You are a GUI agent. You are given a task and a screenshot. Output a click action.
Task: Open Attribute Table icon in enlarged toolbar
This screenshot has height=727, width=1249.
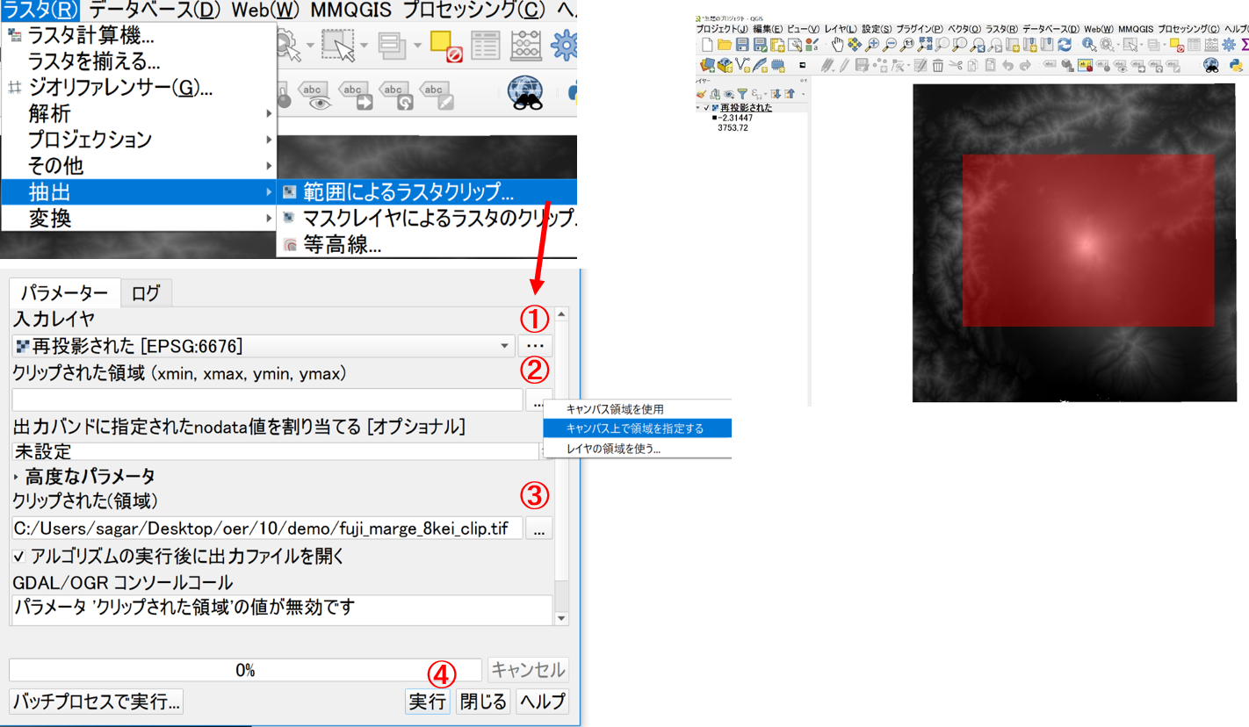pos(486,45)
